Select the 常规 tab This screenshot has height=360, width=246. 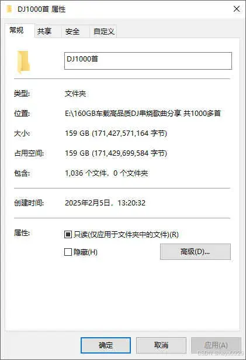point(16,30)
